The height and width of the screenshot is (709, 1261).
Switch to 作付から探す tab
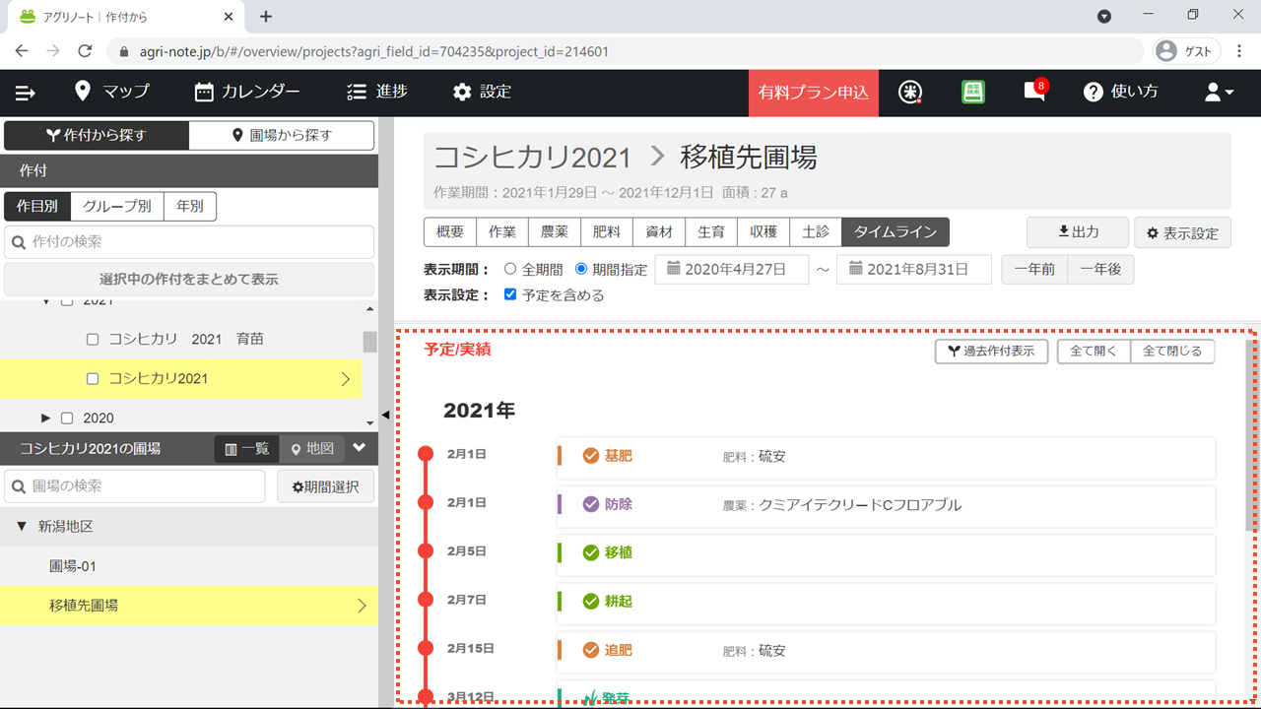click(97, 135)
